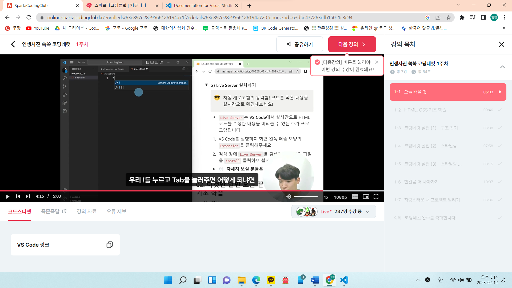Open the Chrome three-dot menu

click(x=505, y=17)
